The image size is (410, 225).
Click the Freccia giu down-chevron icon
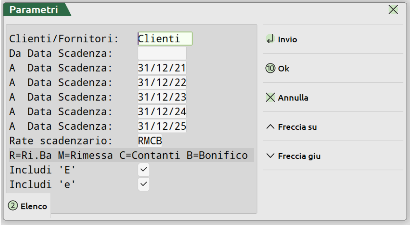tap(270, 156)
